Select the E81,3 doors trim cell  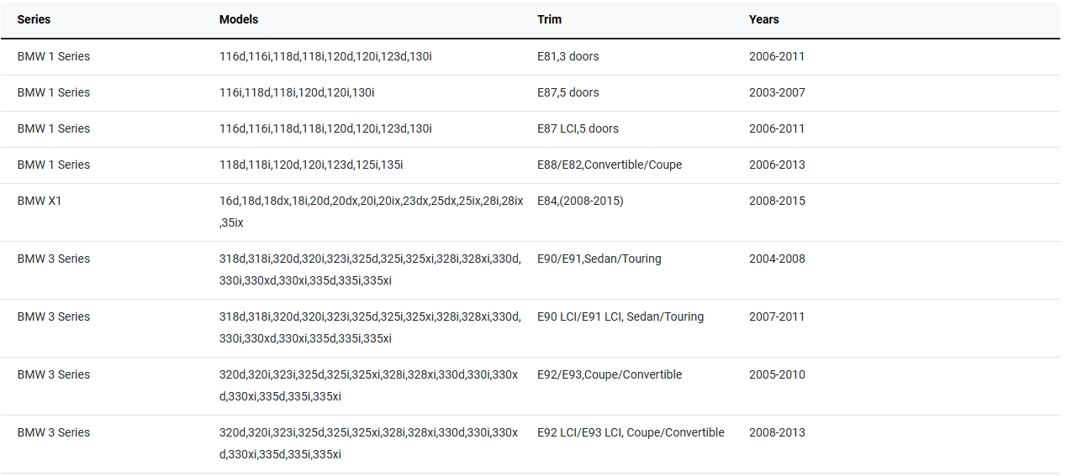coord(568,56)
